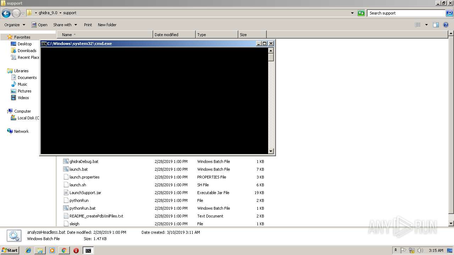This screenshot has width=454, height=255.
Task: Sort files by the Name column
Action: click(x=105, y=35)
